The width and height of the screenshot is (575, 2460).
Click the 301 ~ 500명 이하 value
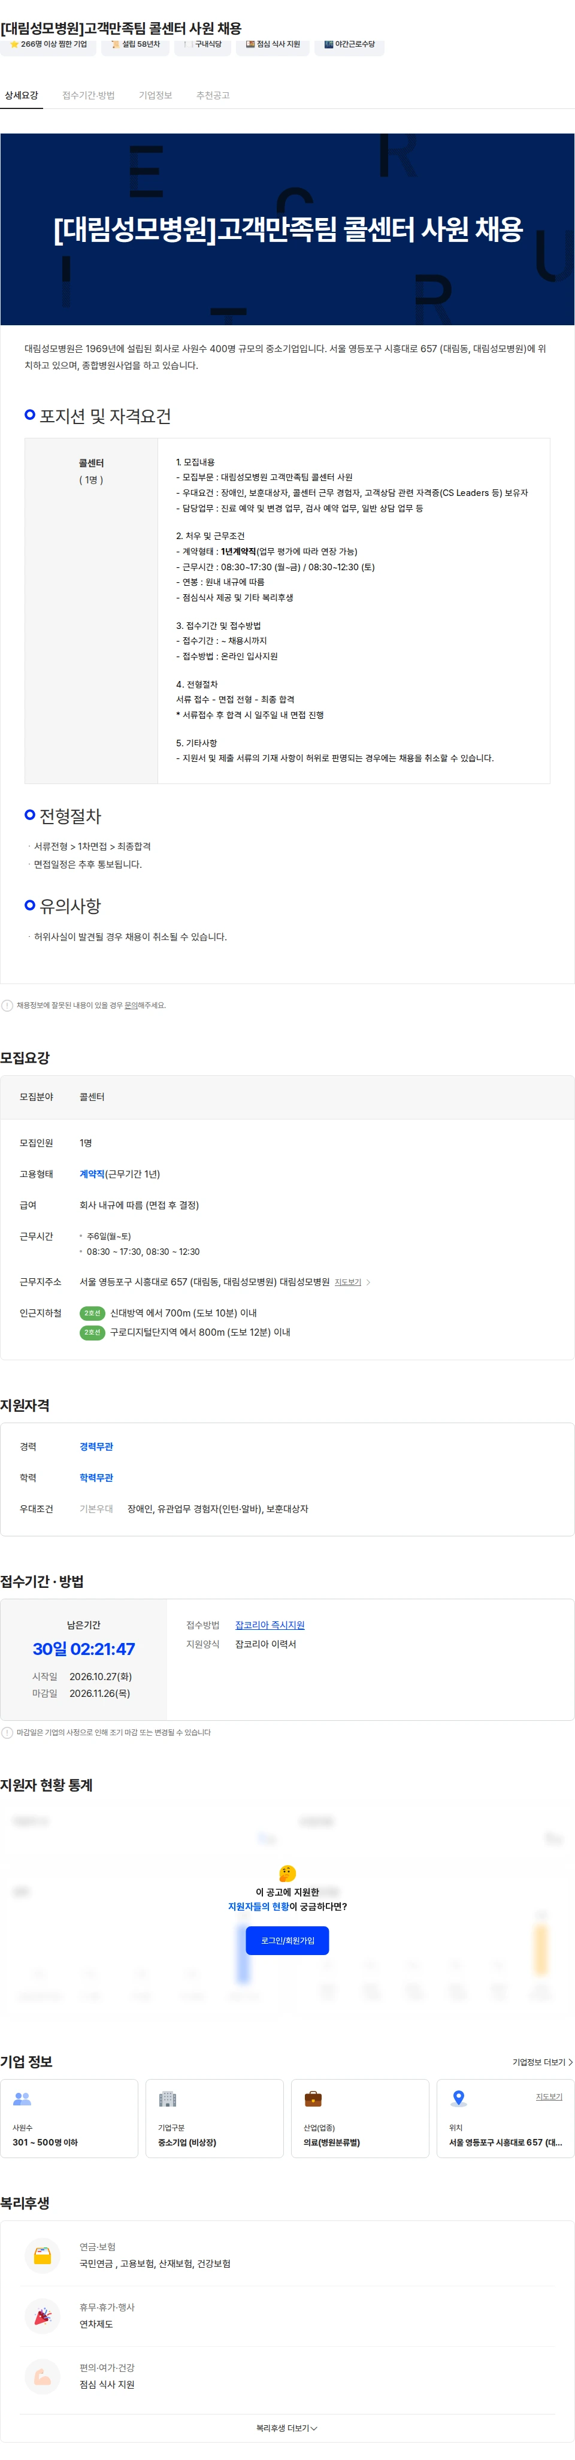click(45, 2142)
